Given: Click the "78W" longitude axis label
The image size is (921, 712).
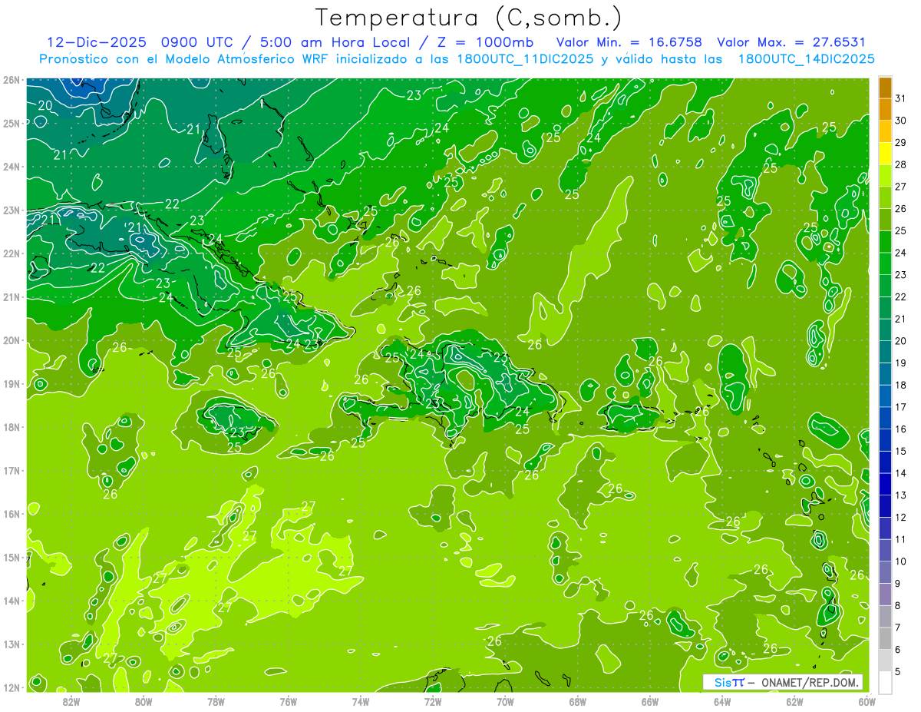Looking at the screenshot, I should click(x=216, y=701).
